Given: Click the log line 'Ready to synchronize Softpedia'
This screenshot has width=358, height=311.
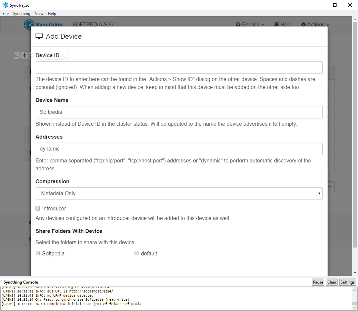Looking at the screenshot, I should click(x=65, y=299).
